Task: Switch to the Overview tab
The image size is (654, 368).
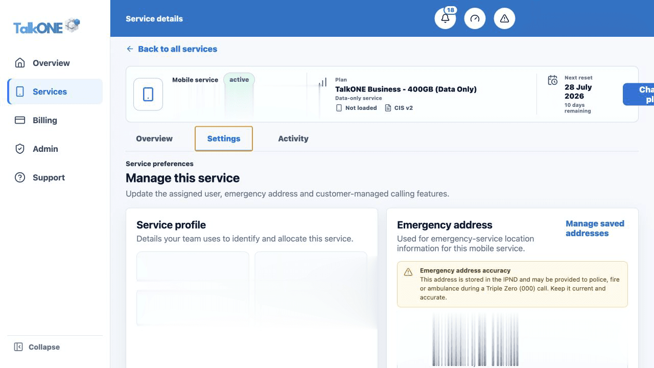Action: point(154,139)
